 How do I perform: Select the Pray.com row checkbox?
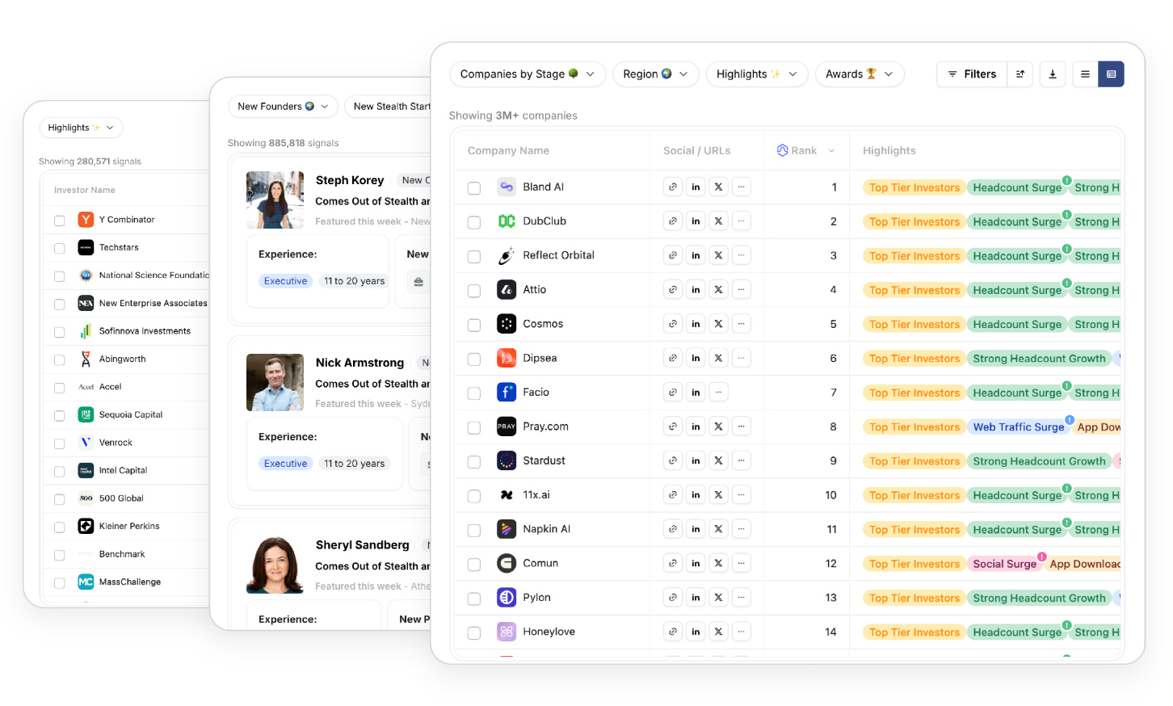pos(474,427)
